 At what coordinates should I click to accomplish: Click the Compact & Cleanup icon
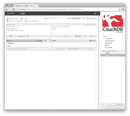(8, 21)
